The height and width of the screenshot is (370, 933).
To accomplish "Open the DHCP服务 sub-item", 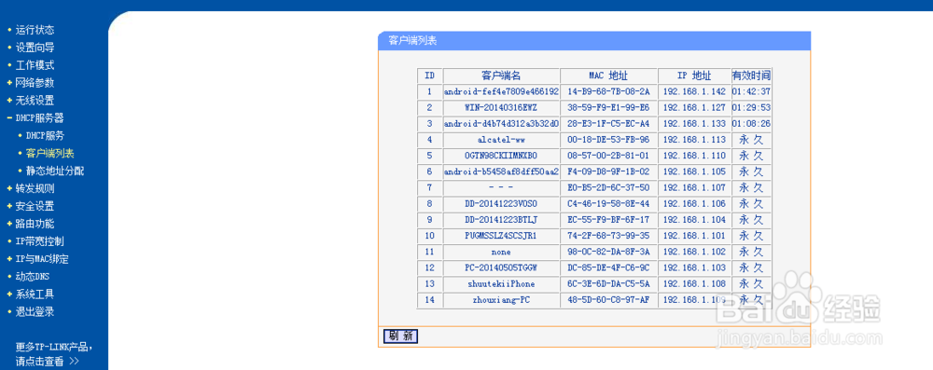I will tap(45, 136).
